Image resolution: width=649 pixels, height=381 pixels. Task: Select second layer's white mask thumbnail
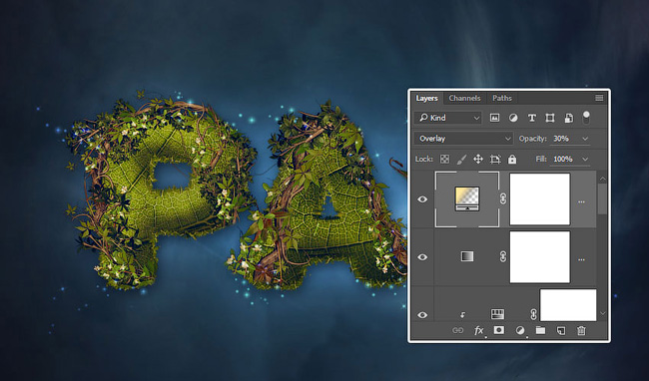540,257
